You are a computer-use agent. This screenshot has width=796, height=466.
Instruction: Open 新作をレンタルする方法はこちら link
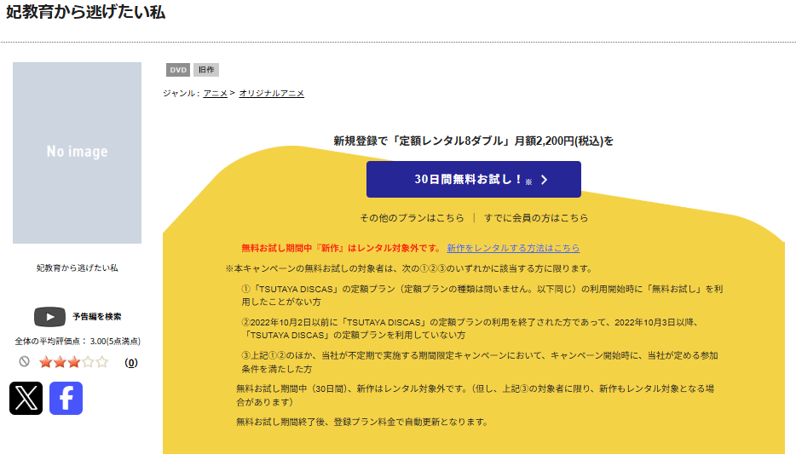[x=513, y=248]
